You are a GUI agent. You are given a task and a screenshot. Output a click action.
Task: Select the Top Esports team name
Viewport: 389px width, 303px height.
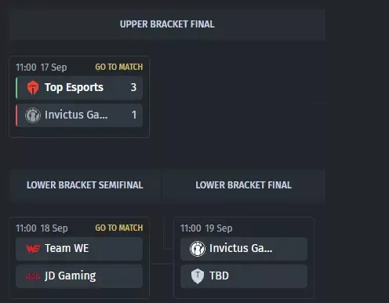tap(74, 87)
